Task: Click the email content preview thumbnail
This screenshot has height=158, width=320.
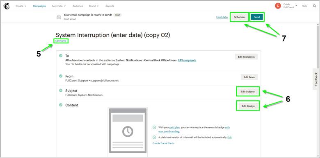Action: point(128,131)
